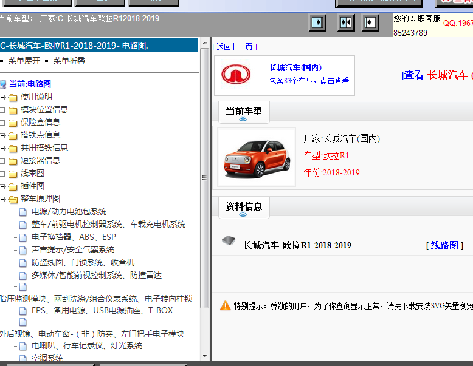Click the tree panel scrollbar up arrow
473x366 pixels.
click(205, 42)
